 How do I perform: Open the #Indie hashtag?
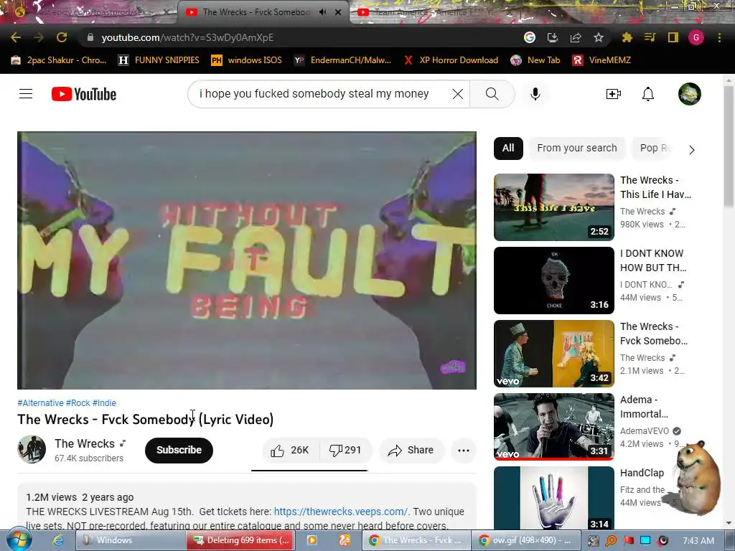(104, 403)
